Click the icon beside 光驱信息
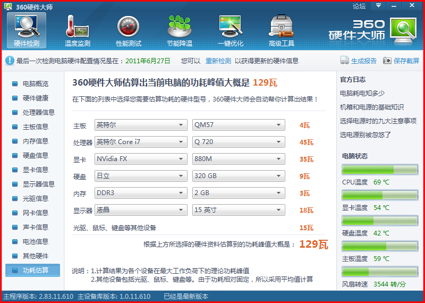Viewport: 425px width, 303px height. (15, 199)
